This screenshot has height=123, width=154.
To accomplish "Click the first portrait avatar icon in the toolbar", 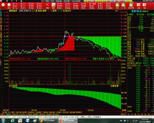I will coord(117,5).
